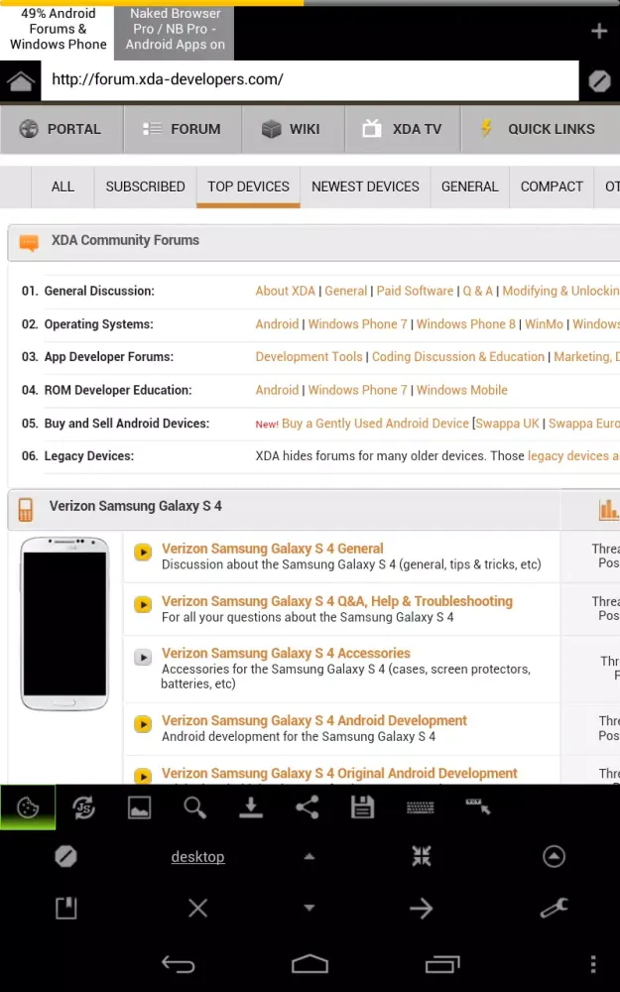Open settings wrench icon
620x992 pixels.
[x=554, y=909]
